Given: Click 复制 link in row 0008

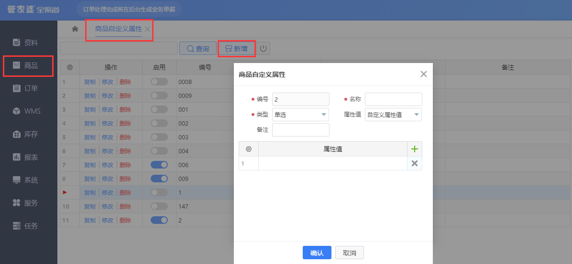Looking at the screenshot, I should [90, 82].
